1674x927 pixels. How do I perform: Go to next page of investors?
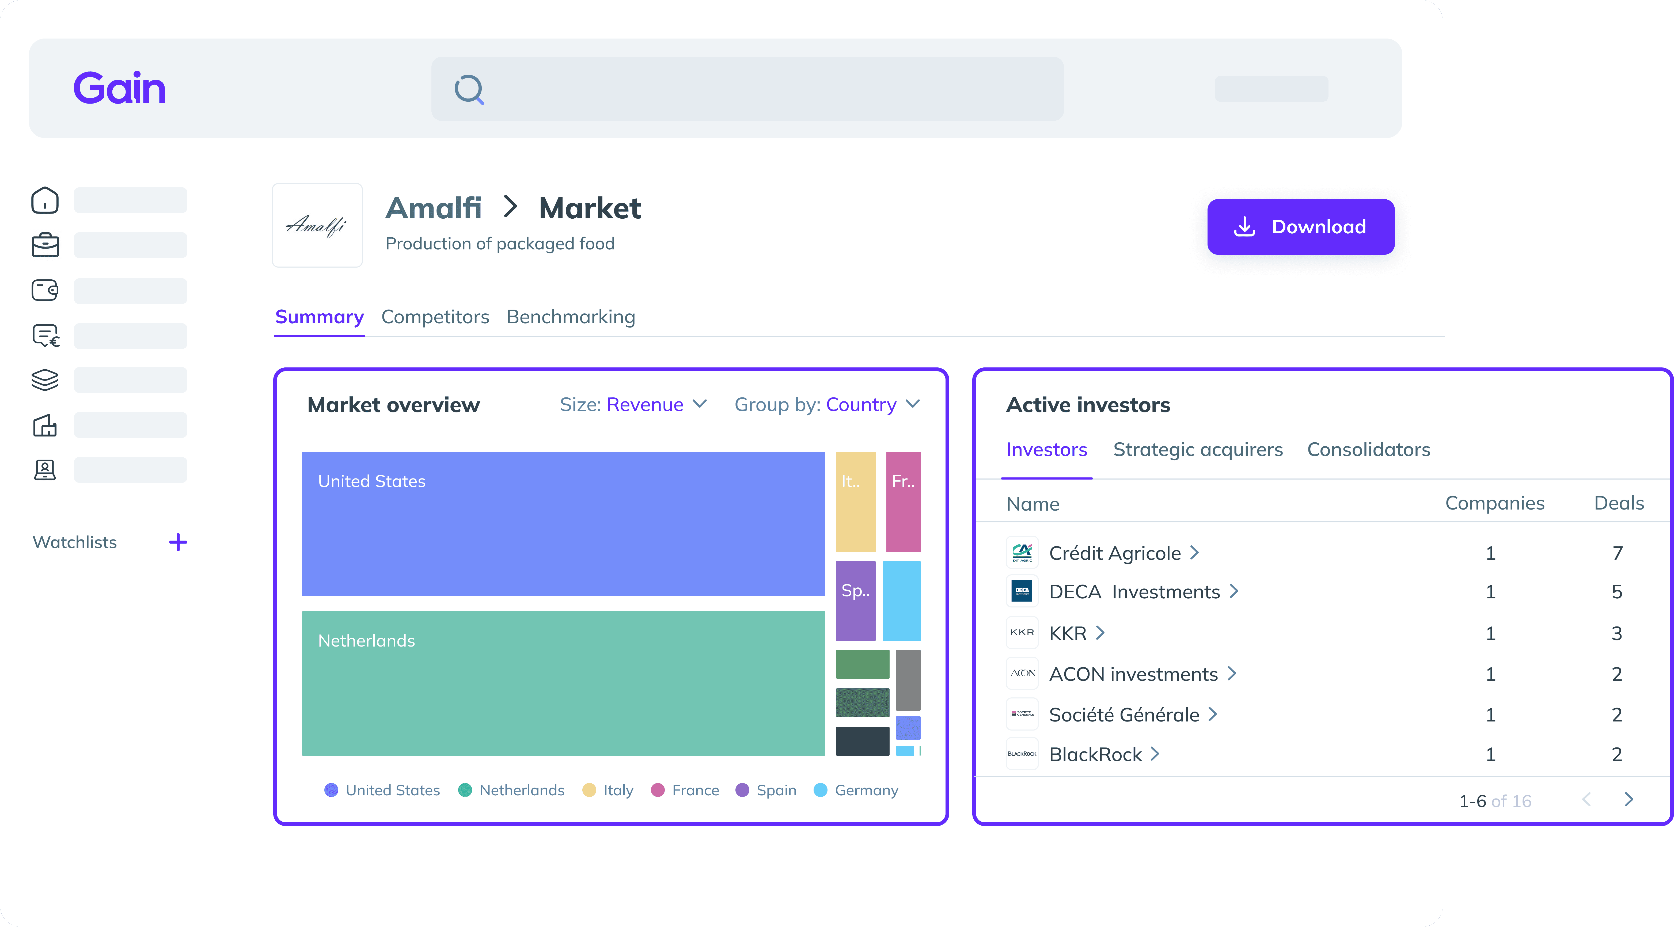pos(1629,800)
